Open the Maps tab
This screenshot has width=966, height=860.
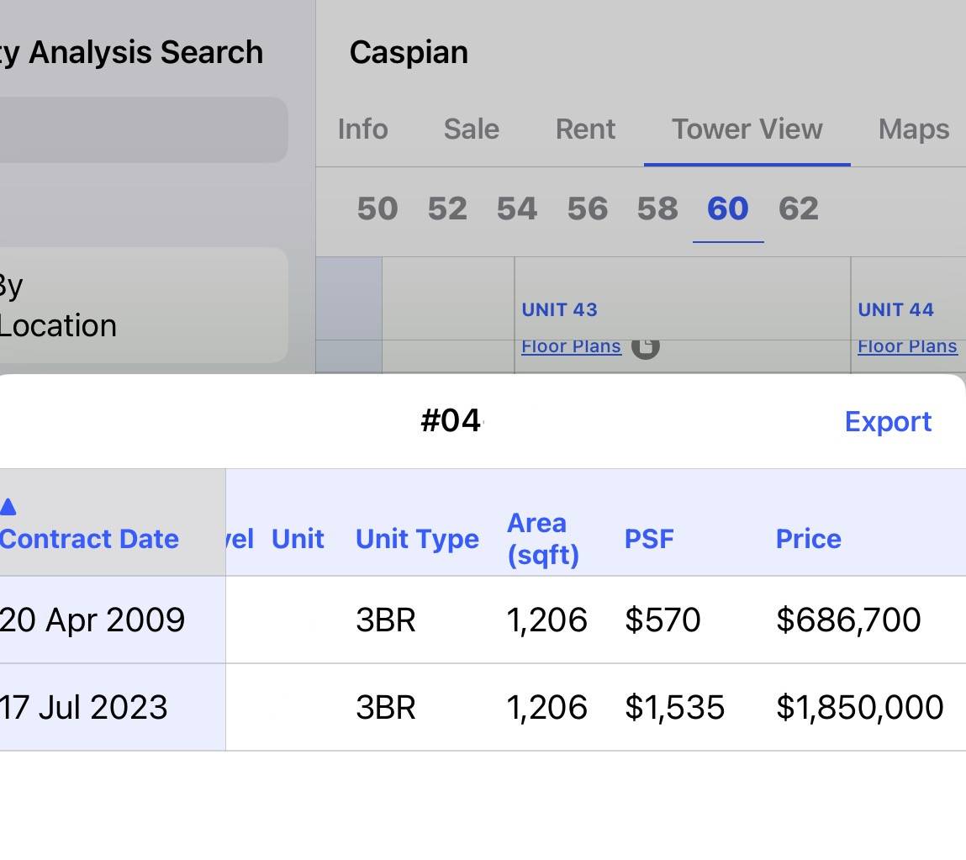pyautogui.click(x=914, y=129)
